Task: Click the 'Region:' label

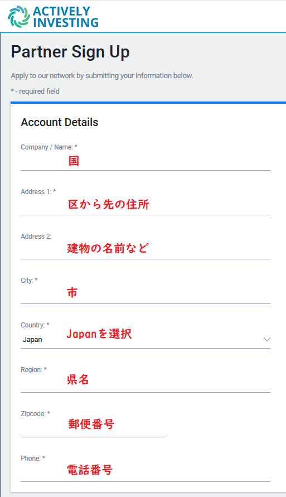Action: coord(34,370)
